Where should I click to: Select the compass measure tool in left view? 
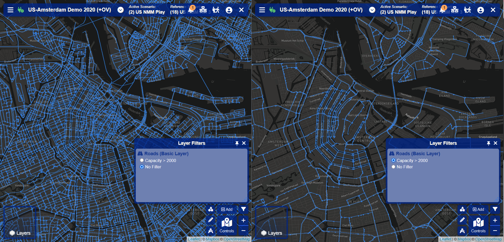(211, 231)
